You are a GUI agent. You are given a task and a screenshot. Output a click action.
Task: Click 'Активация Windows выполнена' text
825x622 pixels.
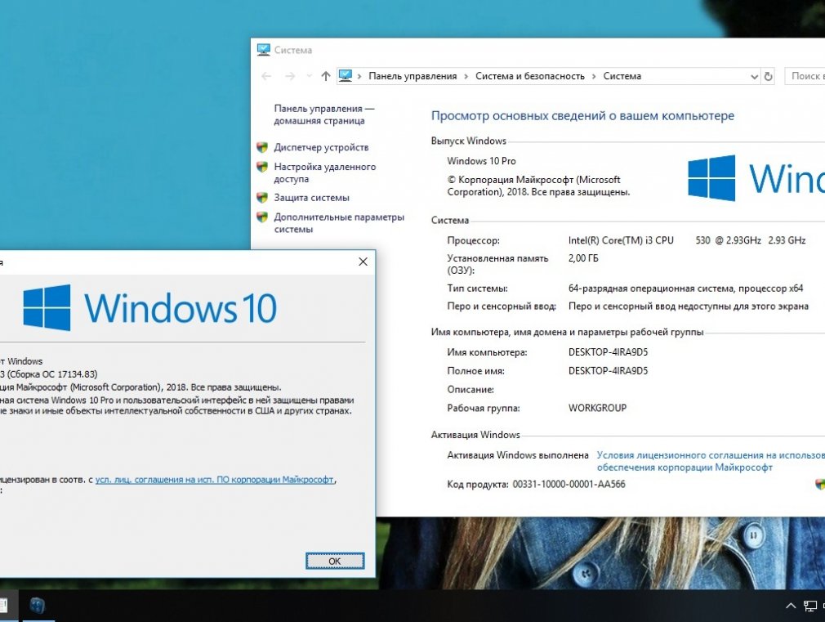point(518,455)
